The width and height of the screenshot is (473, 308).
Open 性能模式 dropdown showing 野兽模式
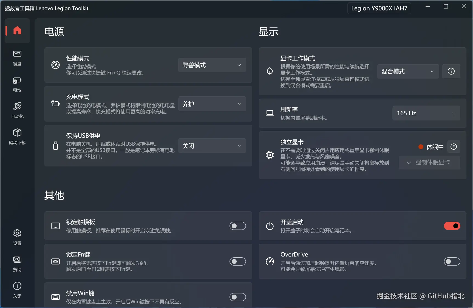click(212, 65)
